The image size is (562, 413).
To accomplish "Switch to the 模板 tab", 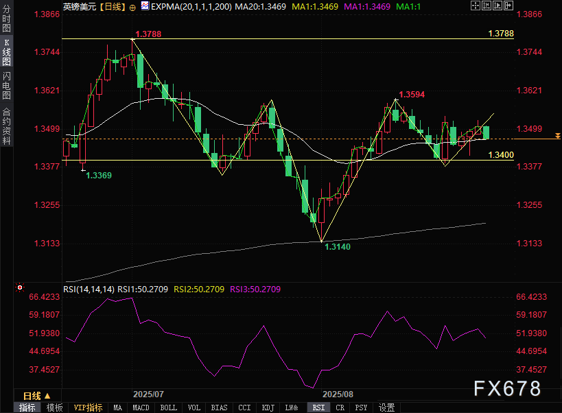I will 55,408.
